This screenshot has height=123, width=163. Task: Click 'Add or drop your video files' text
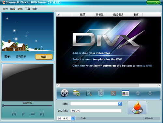click(91, 53)
